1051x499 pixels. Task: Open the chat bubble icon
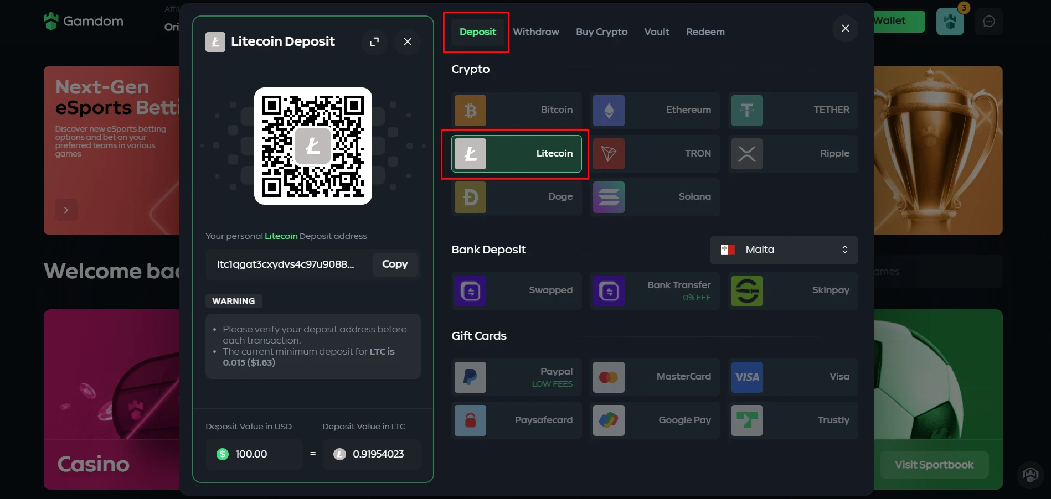click(989, 22)
